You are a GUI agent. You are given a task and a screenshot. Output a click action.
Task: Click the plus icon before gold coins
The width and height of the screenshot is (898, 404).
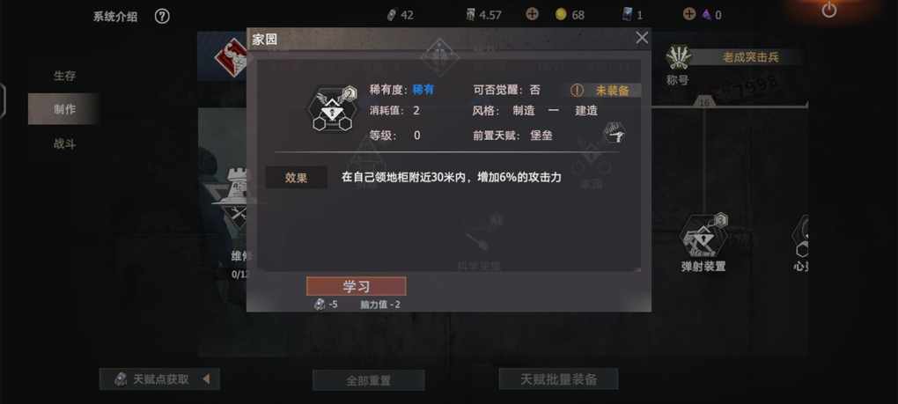pos(532,14)
